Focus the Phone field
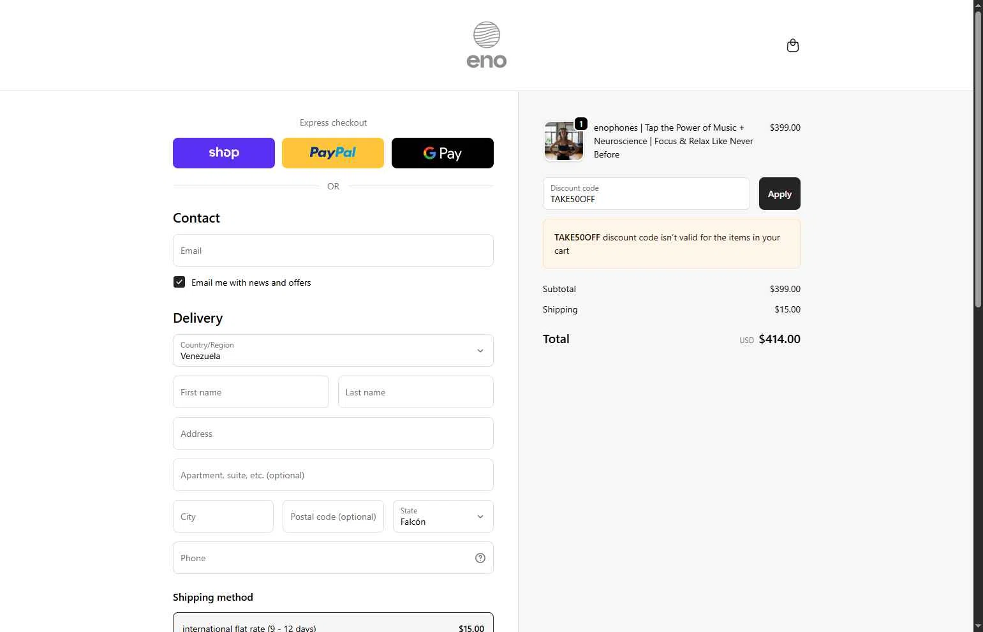 (x=333, y=558)
